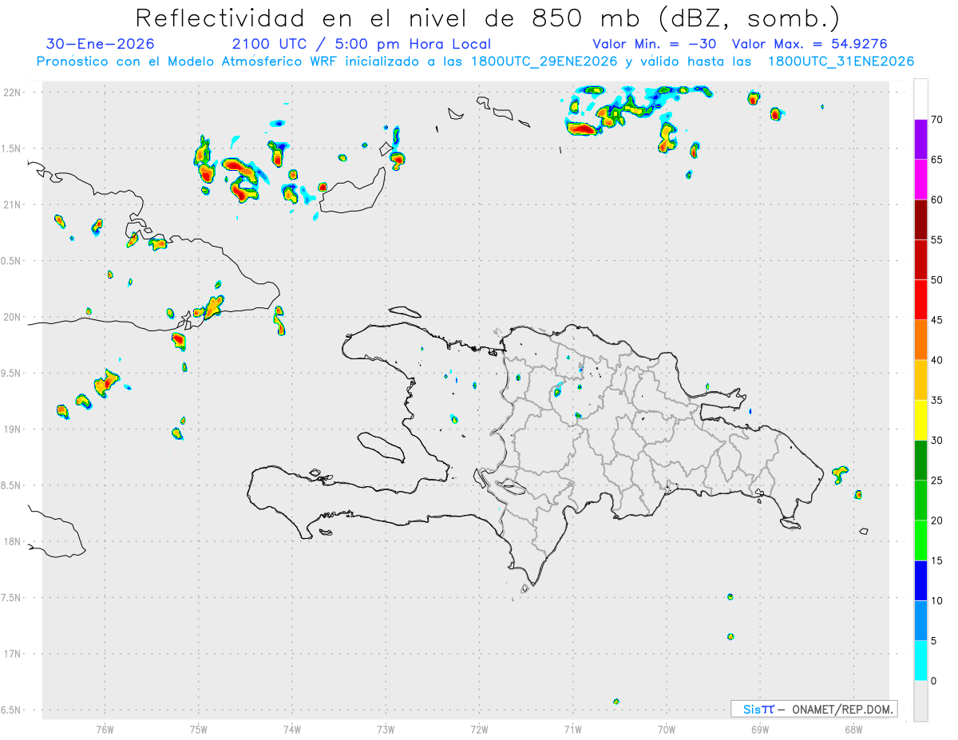
Task: Select the '71W' longitude label
Action: (572, 729)
